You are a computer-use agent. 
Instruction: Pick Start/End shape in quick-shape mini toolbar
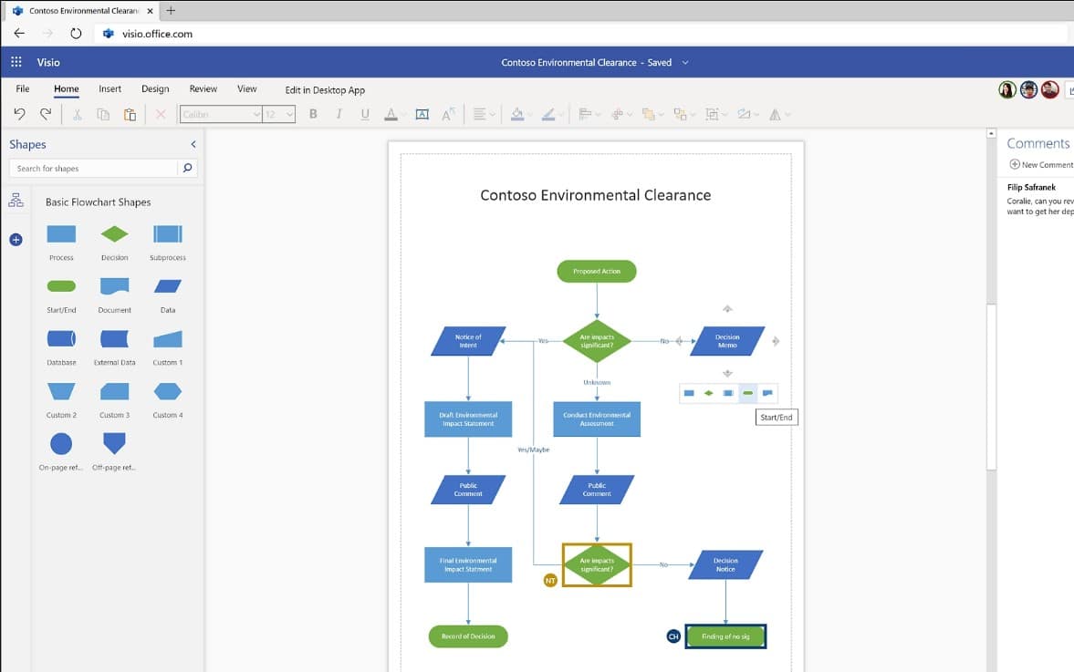tap(748, 393)
